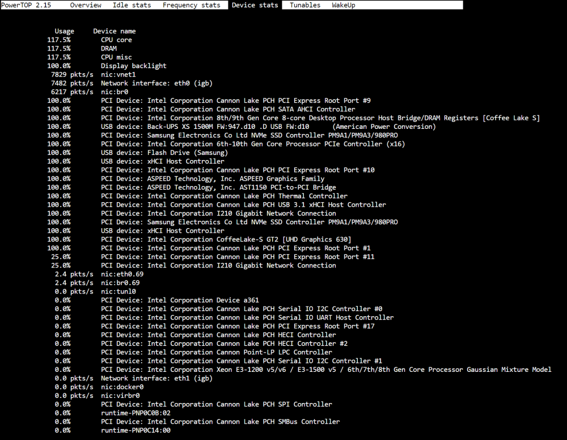The width and height of the screenshot is (567, 440).
Task: Go to the Tunables tab
Action: click(305, 5)
